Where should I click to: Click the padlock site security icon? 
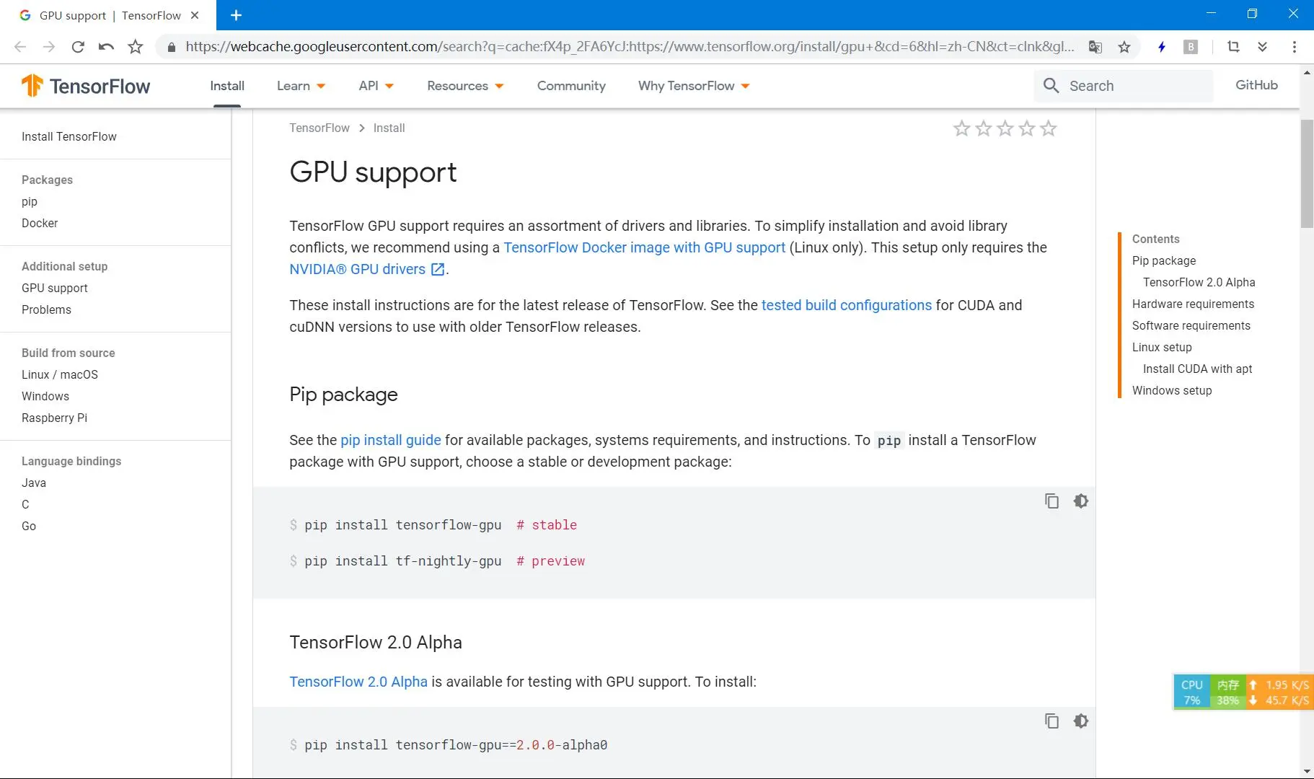pyautogui.click(x=171, y=47)
